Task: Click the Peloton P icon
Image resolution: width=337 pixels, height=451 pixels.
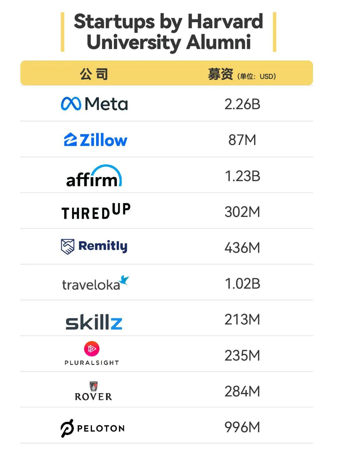Action: tap(67, 428)
